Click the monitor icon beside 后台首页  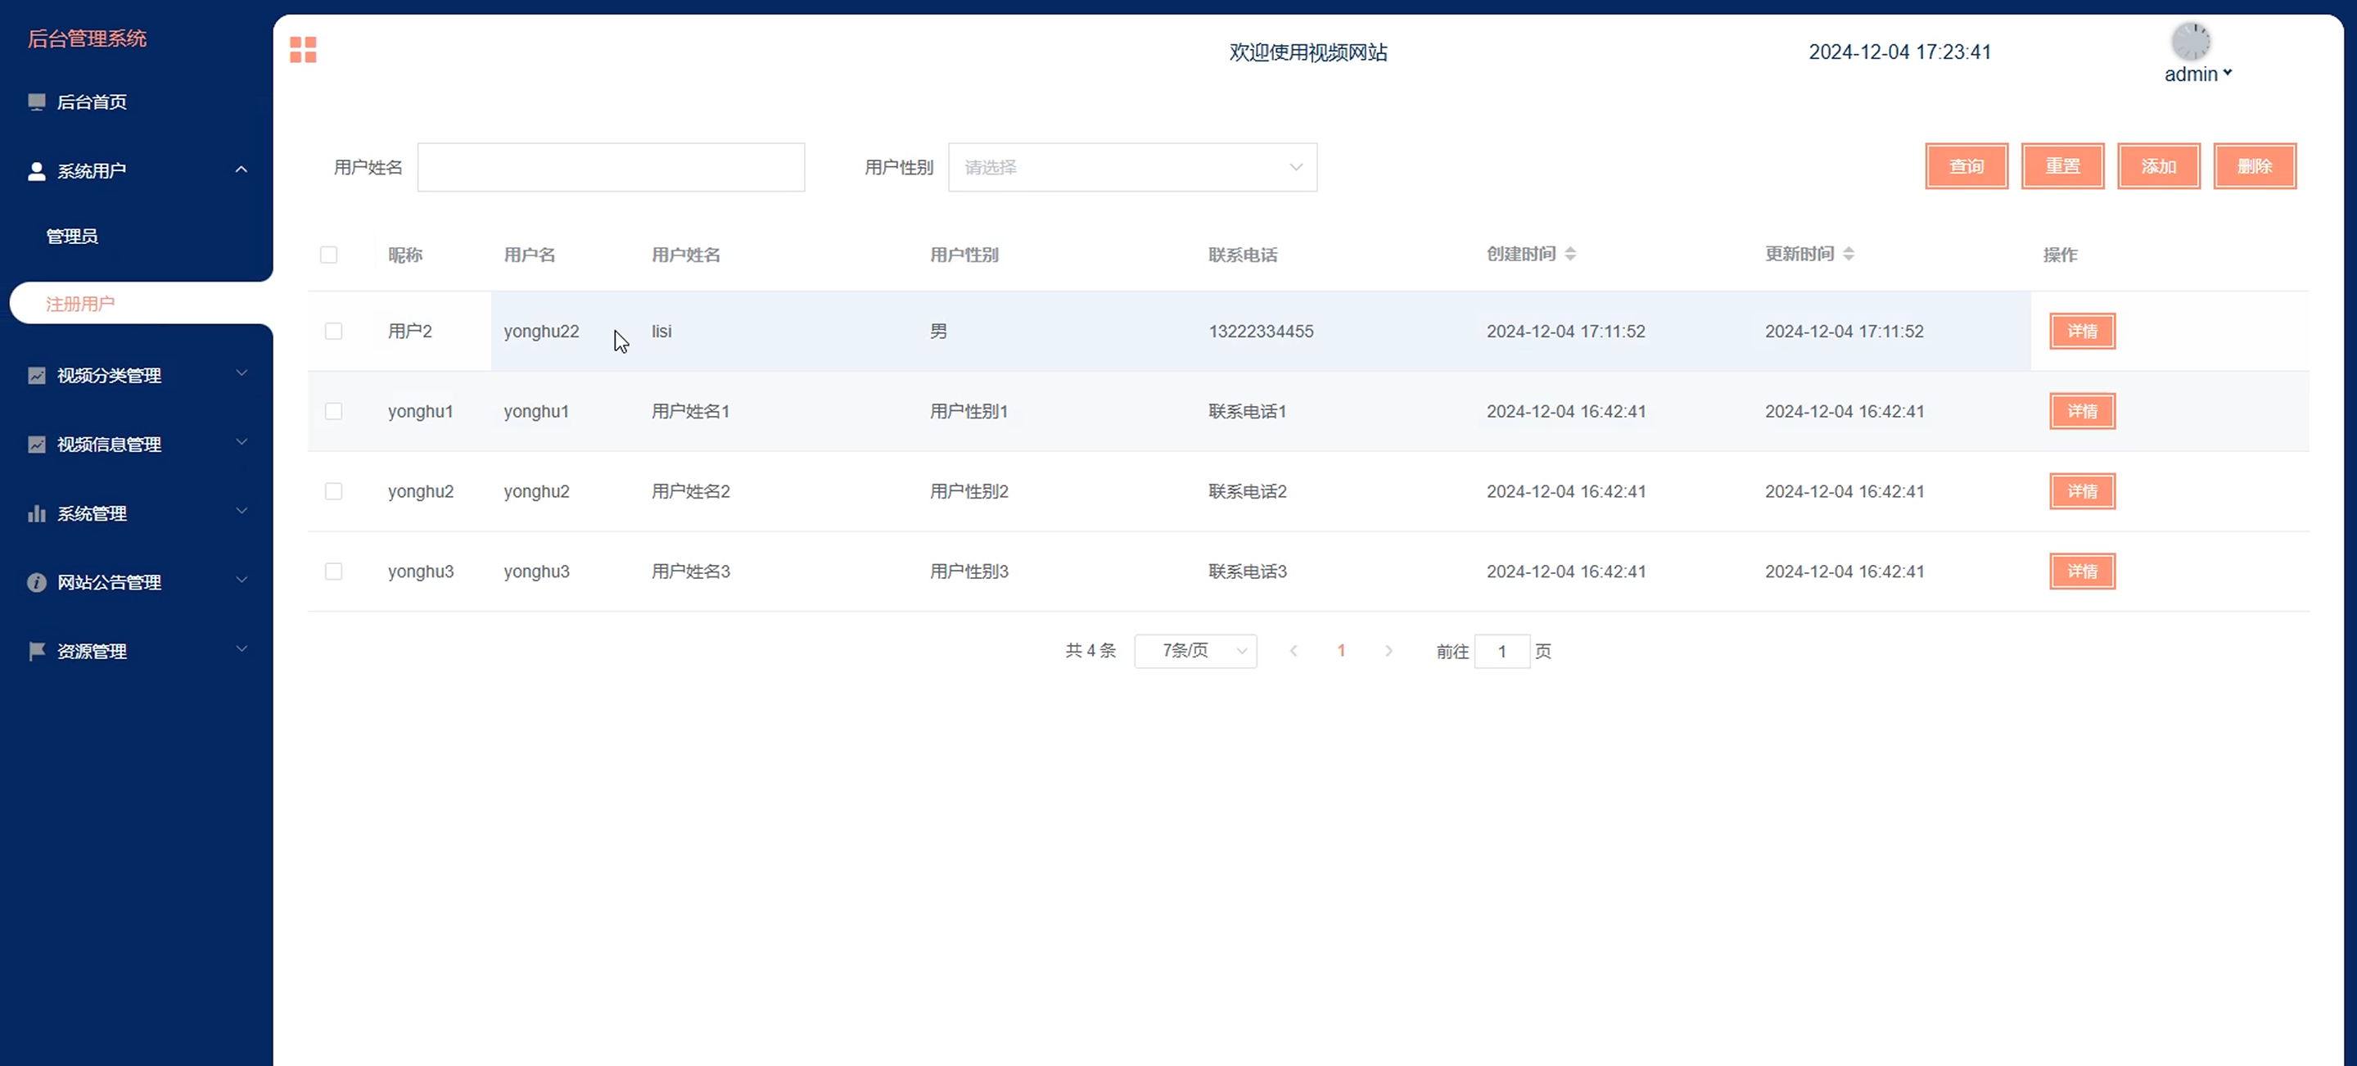pyautogui.click(x=37, y=102)
